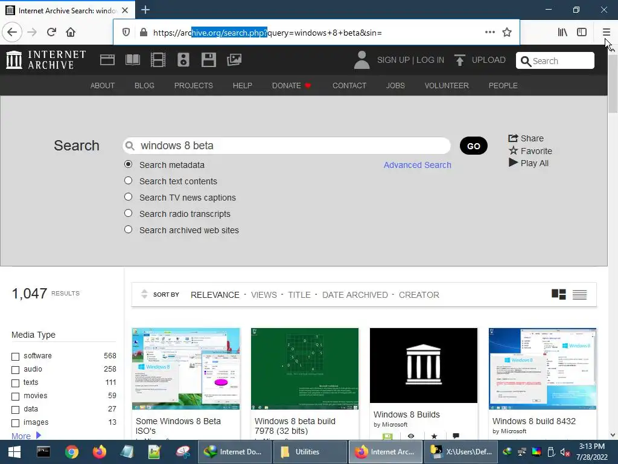Click the header Search box
The height and width of the screenshot is (464, 618).
click(x=555, y=61)
